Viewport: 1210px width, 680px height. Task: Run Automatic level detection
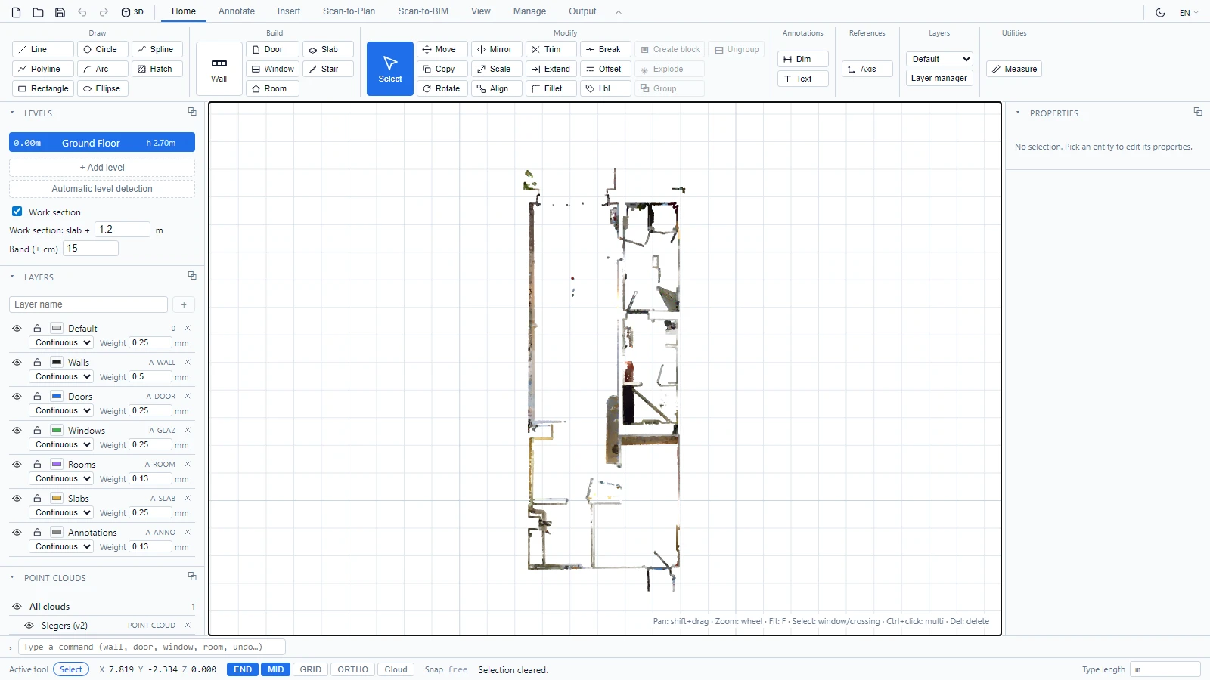102,189
